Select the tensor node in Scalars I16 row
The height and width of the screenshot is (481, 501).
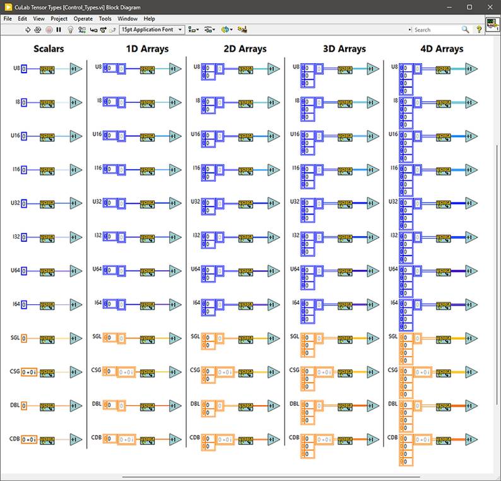pos(47,170)
